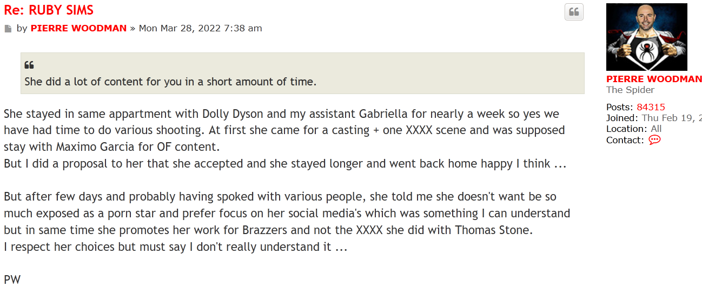Click "The Spider" rank text
This screenshot has height=293, width=702.
click(630, 90)
